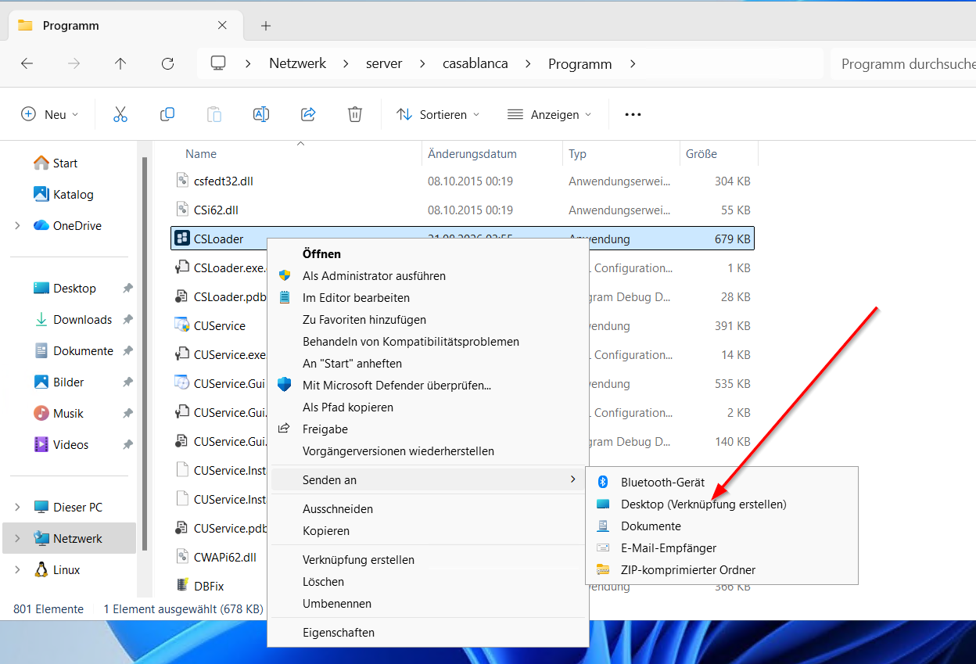Click chevron after Programm in address bar
976x664 pixels.
click(x=633, y=64)
